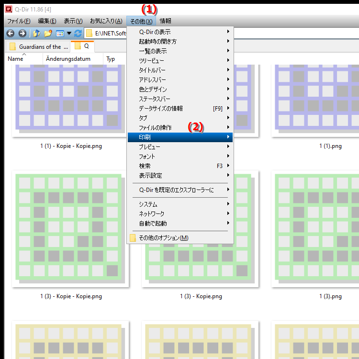
Task: Click file name 1 (3) - Kopie - Kopie.png
Action: (x=71, y=296)
